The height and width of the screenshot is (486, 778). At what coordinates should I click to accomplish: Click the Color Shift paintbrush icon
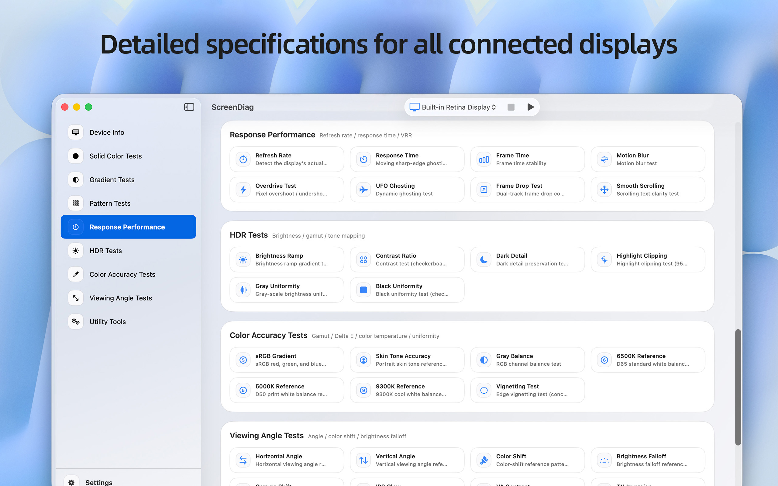click(x=484, y=460)
